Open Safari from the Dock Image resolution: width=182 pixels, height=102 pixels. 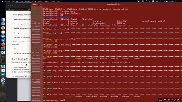(3, 66)
